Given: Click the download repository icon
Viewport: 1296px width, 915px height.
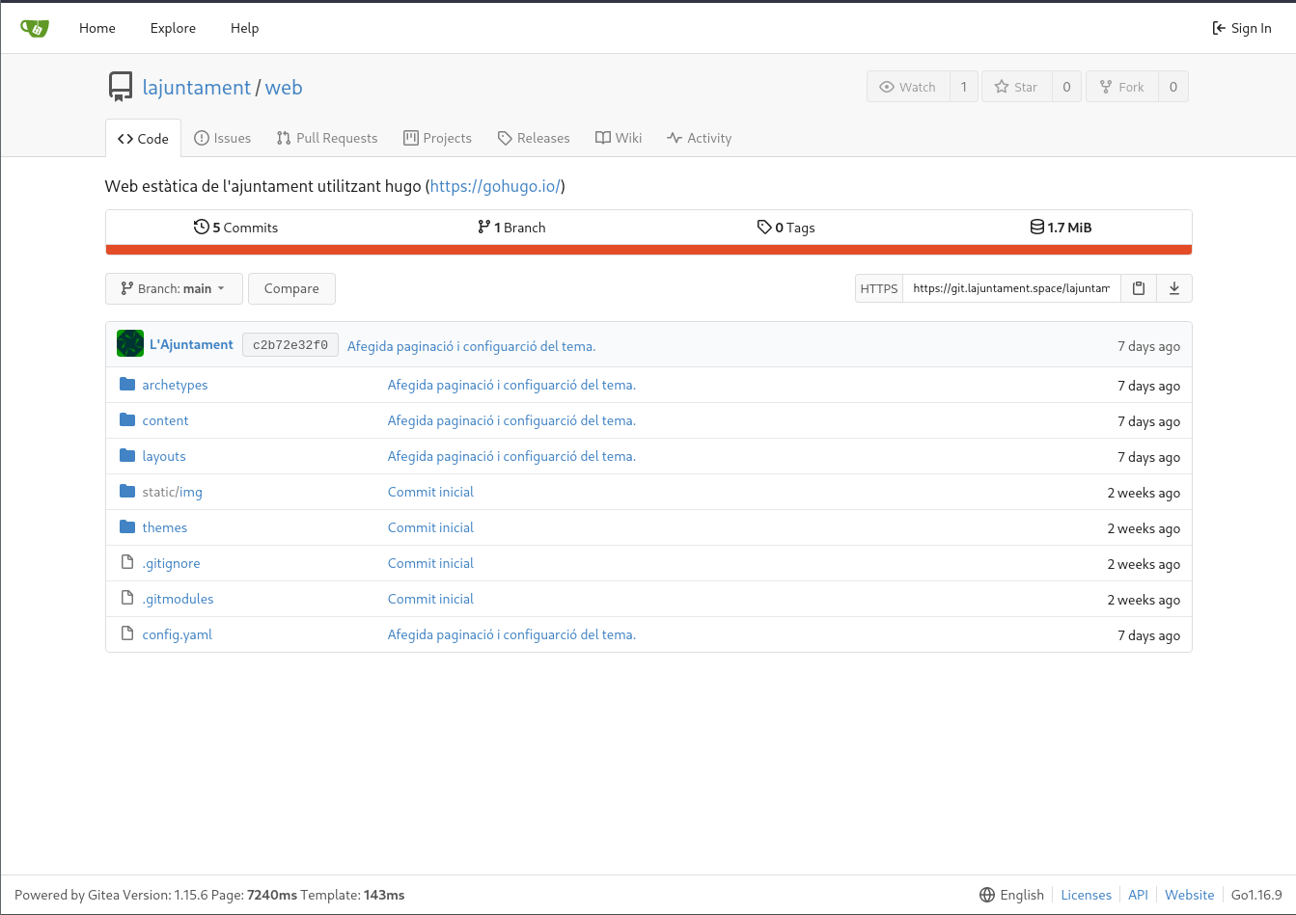Looking at the screenshot, I should [1174, 288].
